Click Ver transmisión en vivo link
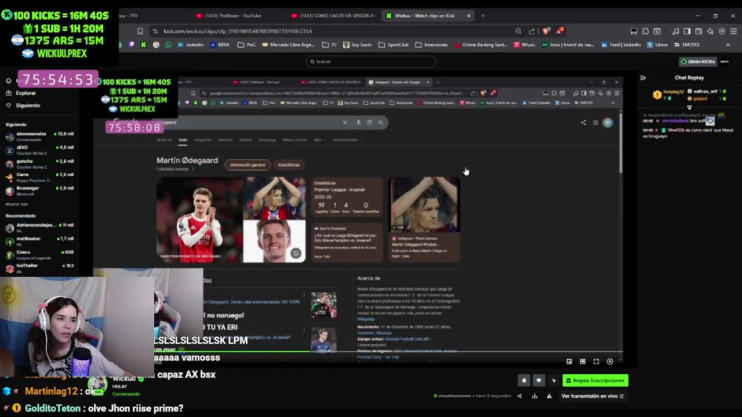Screen dimensions: 742x417 tap(592, 396)
